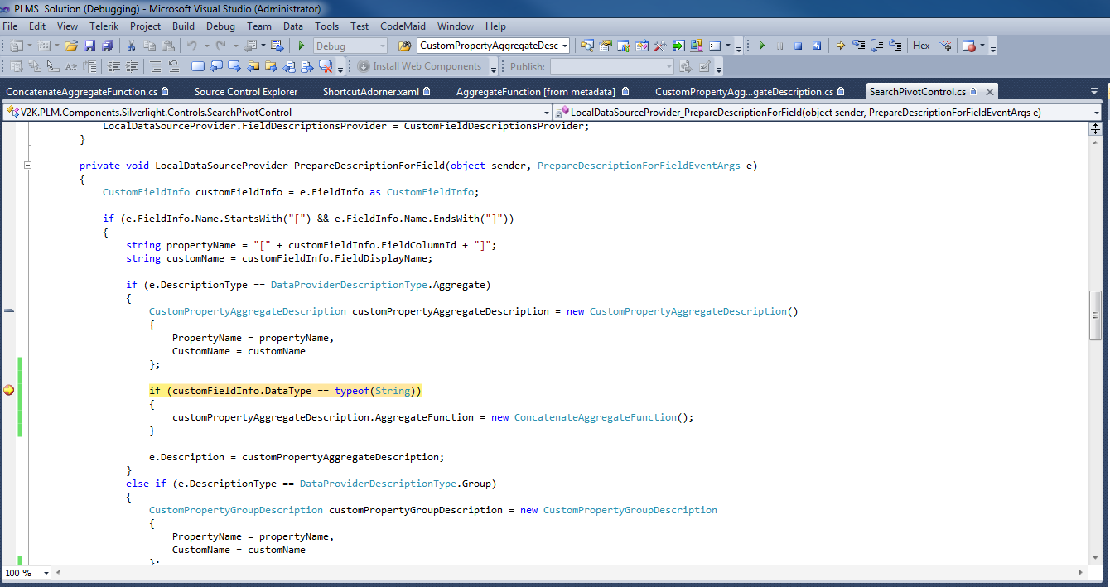The image size is (1110, 587).
Task: Open the member navigation dropdown arrow
Action: (1096, 112)
